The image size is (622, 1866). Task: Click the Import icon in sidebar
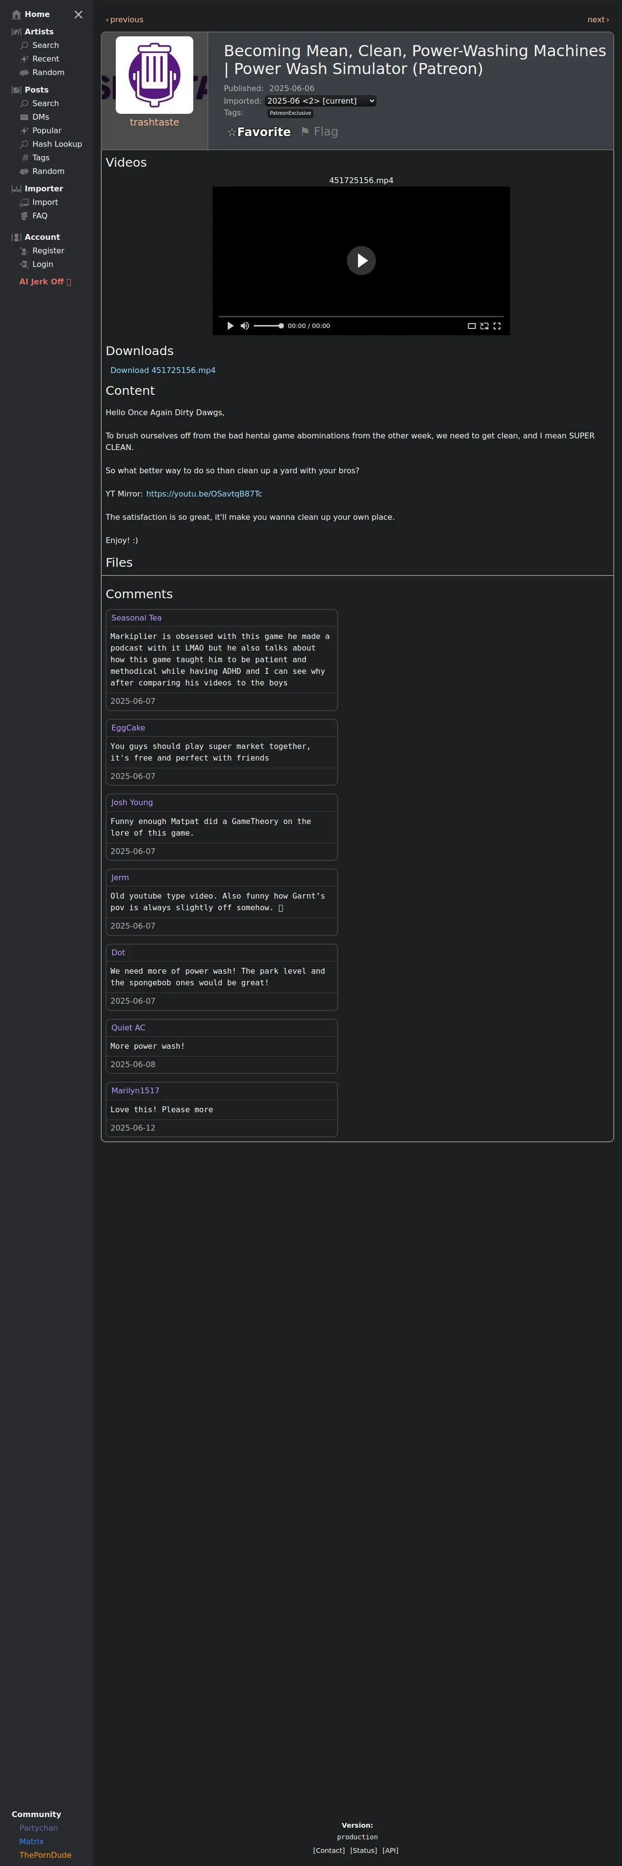coord(25,203)
